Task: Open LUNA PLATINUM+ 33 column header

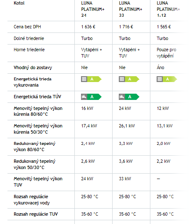Action: click(130, 9)
